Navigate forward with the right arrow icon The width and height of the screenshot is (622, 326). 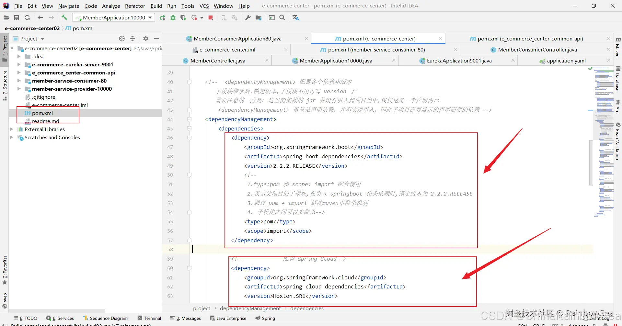(x=51, y=17)
